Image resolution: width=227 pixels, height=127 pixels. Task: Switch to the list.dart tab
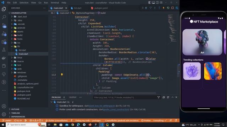(78, 8)
